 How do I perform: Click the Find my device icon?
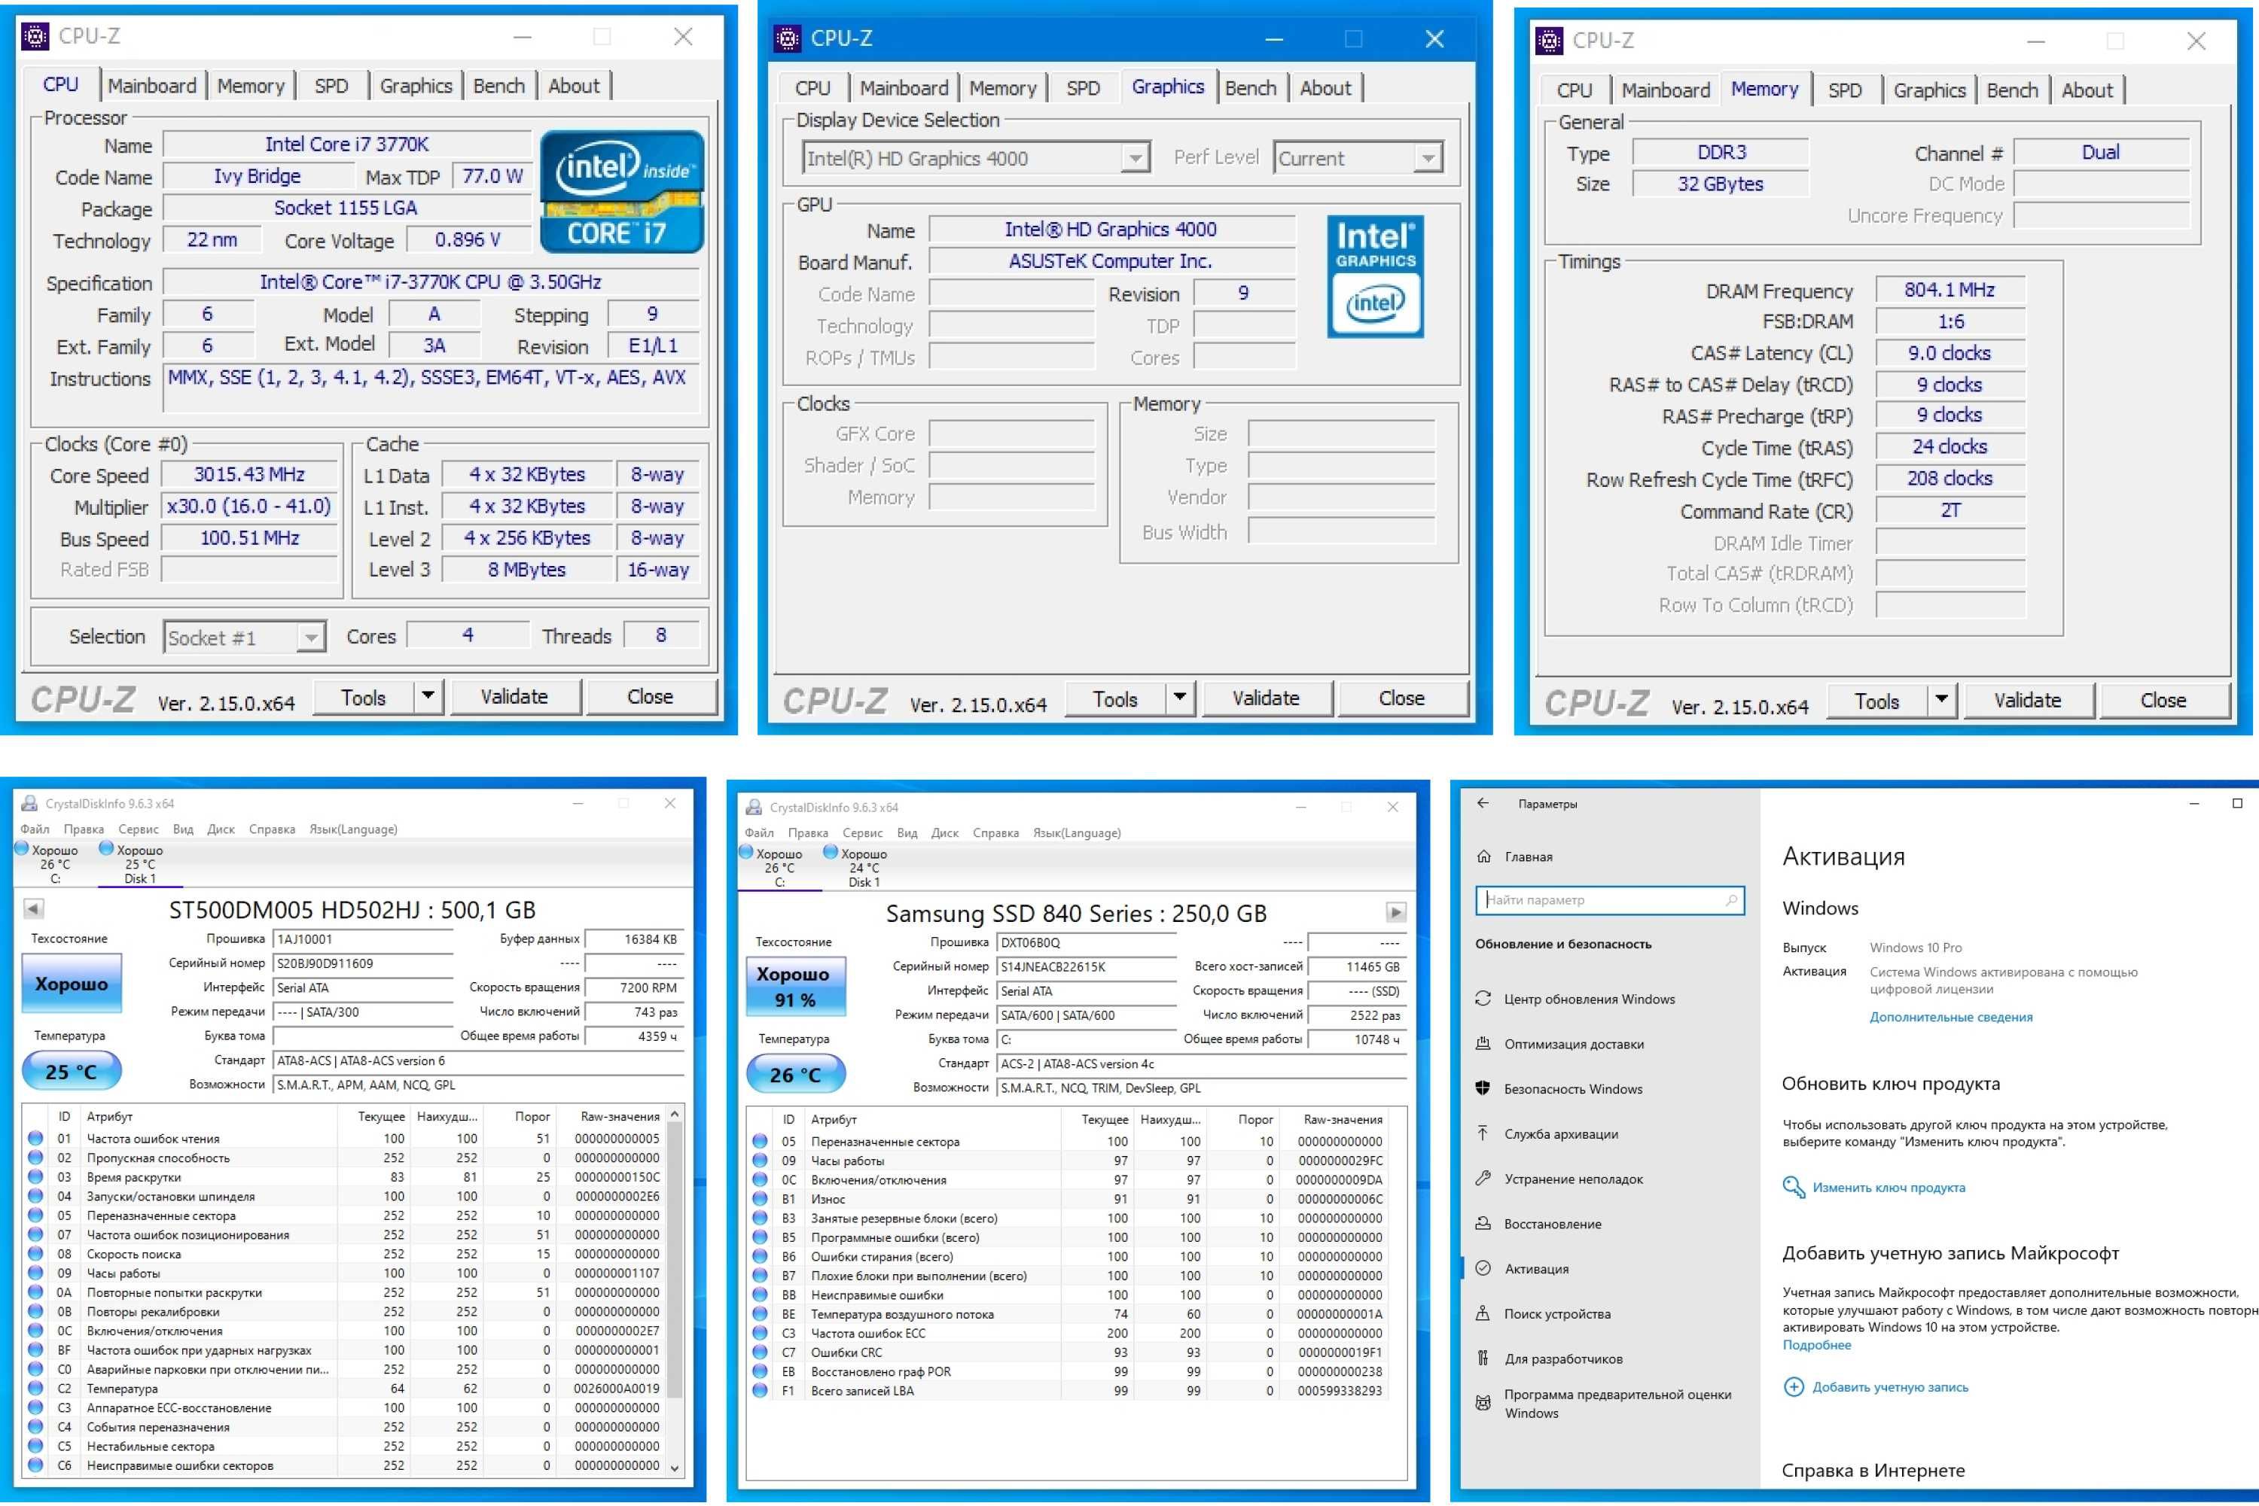pos(1483,1314)
